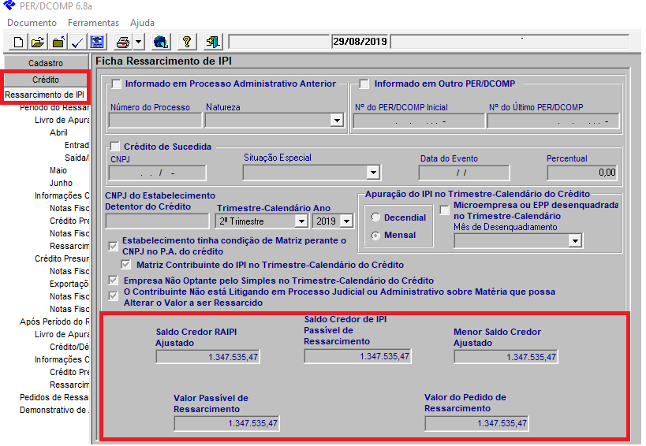Open the Trimestre-Calendário dropdown
The width and height of the screenshot is (646, 446).
click(x=301, y=221)
